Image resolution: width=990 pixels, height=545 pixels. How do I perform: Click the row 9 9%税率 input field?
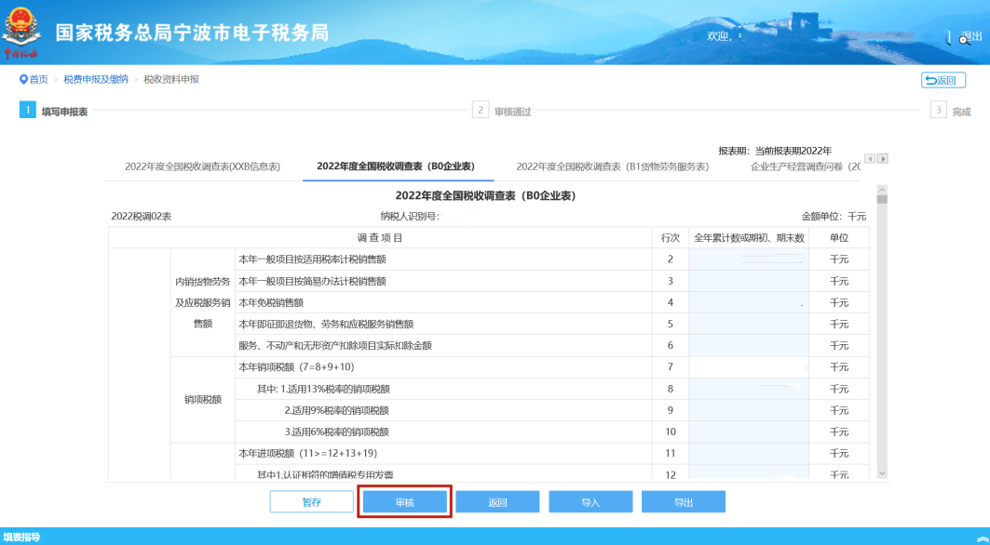click(x=749, y=411)
